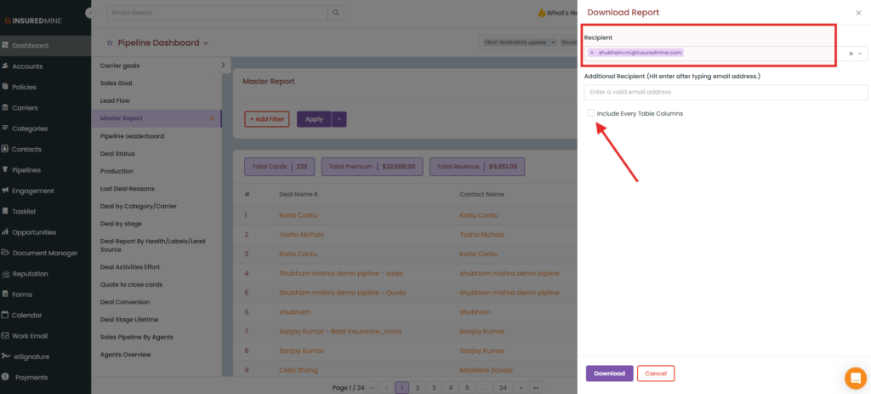Favorite the Master Report star icon
The image size is (871, 394).
pyautogui.click(x=212, y=118)
